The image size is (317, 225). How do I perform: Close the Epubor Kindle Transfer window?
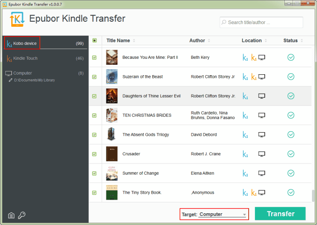coord(307,3)
